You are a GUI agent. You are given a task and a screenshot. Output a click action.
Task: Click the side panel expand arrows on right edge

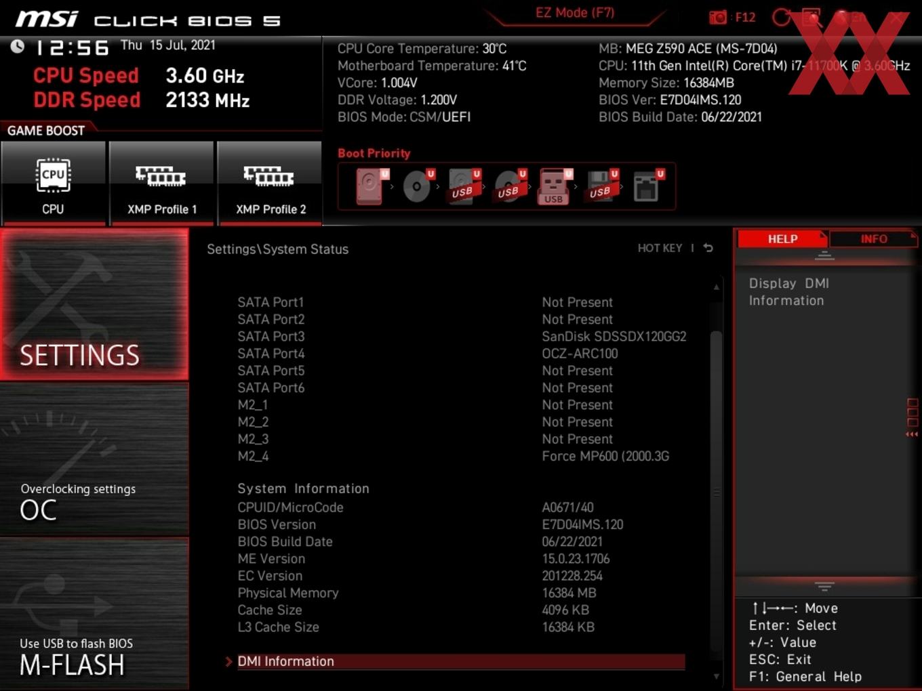[912, 434]
